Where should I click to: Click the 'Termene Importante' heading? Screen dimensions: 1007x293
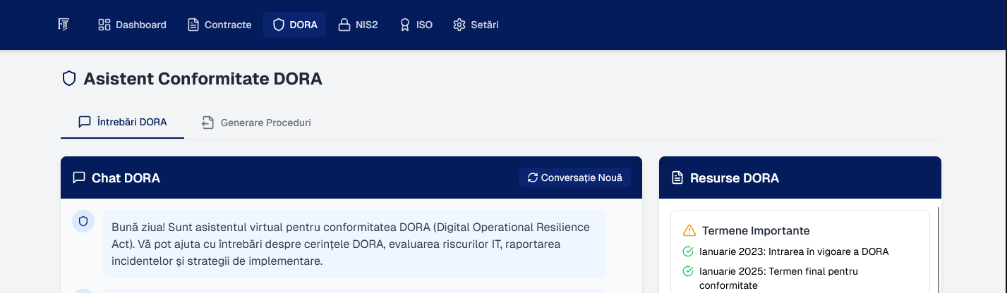tap(756, 230)
